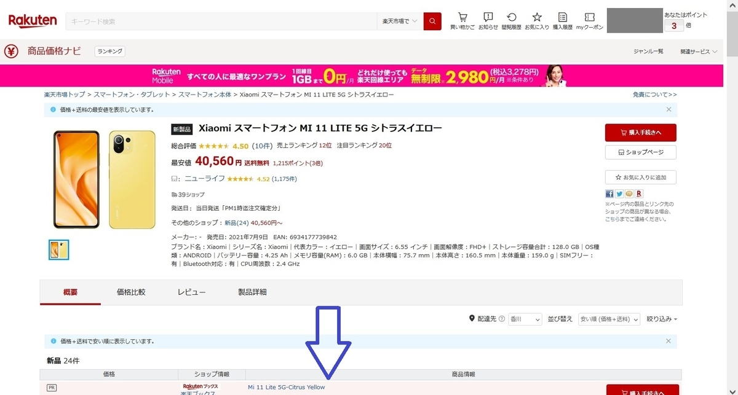Open the 配達先 香川 prefecture dropdown
738x395 pixels.
(x=525, y=319)
